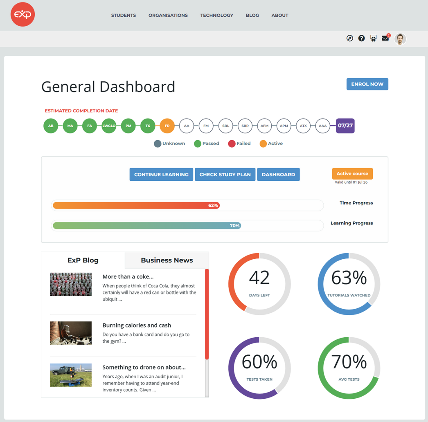
Task: Select the passed AB course node
Action: point(51,126)
